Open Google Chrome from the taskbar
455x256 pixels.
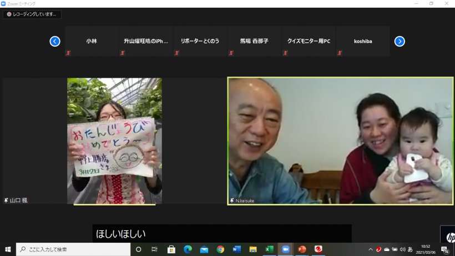[220, 249]
